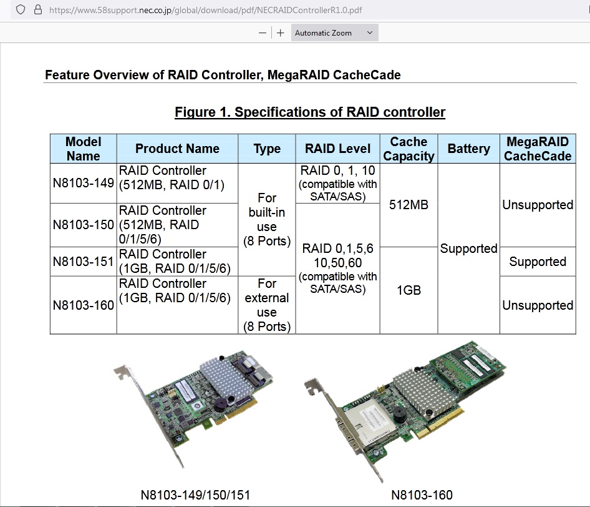Click the 'RAID Level' column header
The image size is (590, 507).
click(338, 149)
